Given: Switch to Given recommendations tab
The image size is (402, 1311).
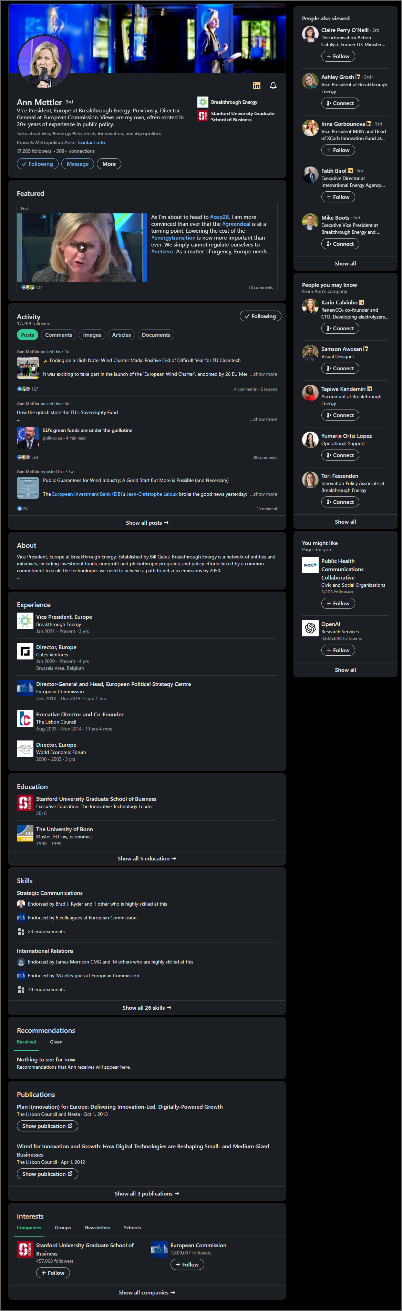Looking at the screenshot, I should point(56,1042).
